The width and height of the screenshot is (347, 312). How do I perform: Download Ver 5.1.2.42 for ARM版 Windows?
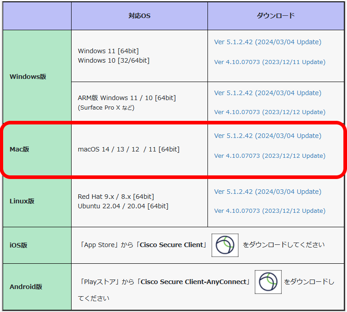(x=267, y=93)
